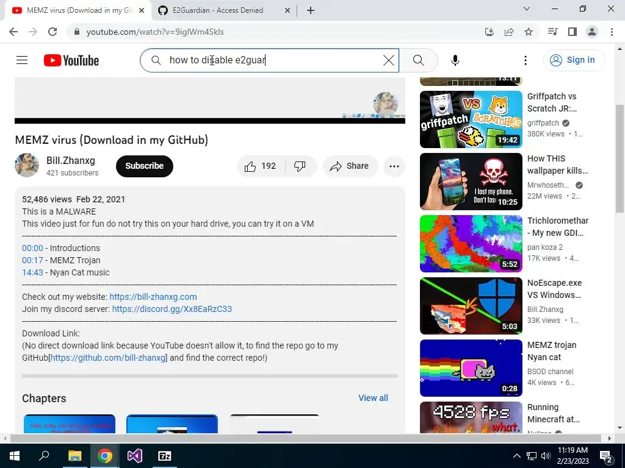The height and width of the screenshot is (468, 625).
Task: Share this page from address bar icon
Action: pyautogui.click(x=509, y=32)
